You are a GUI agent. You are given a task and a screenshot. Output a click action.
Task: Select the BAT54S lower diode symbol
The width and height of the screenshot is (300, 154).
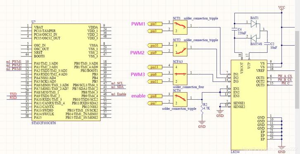(254, 38)
